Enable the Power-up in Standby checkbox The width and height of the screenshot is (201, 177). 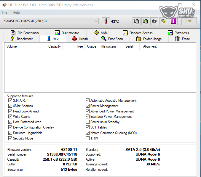point(87,122)
